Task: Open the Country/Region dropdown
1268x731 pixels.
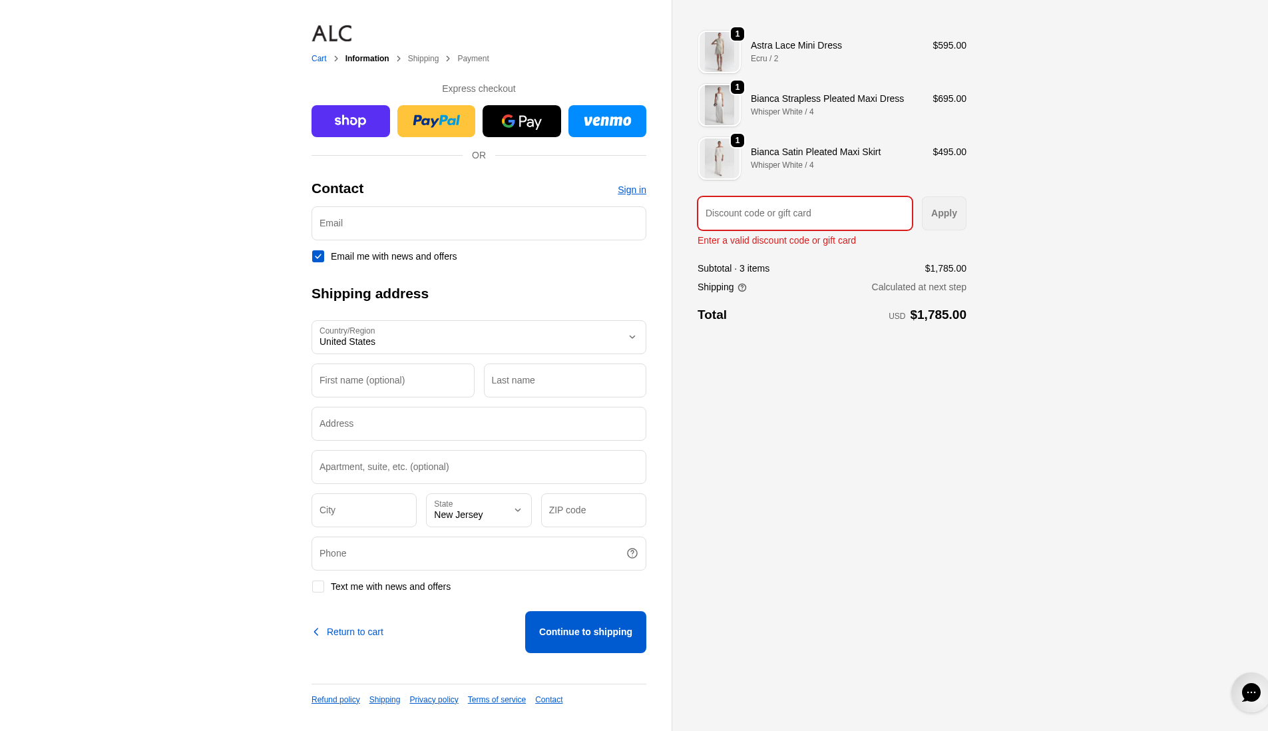Action: coord(479,337)
